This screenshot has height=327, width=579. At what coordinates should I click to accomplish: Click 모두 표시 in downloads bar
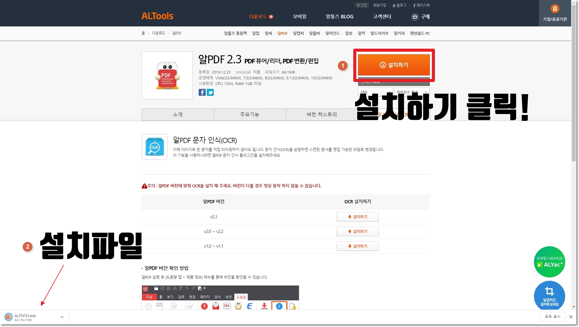[553, 316]
